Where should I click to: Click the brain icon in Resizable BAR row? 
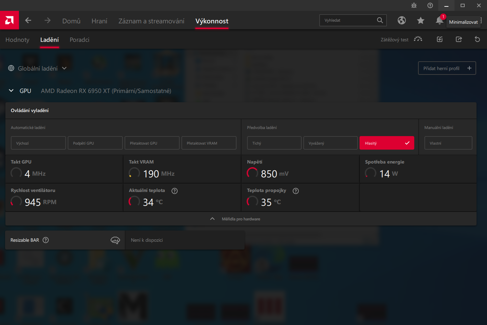pyautogui.click(x=115, y=240)
